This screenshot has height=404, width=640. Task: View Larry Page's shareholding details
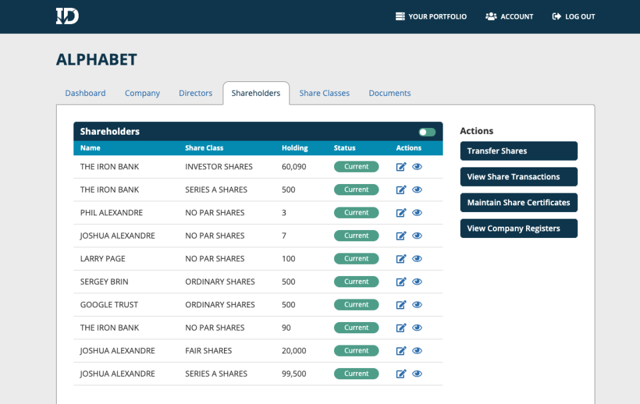[417, 258]
